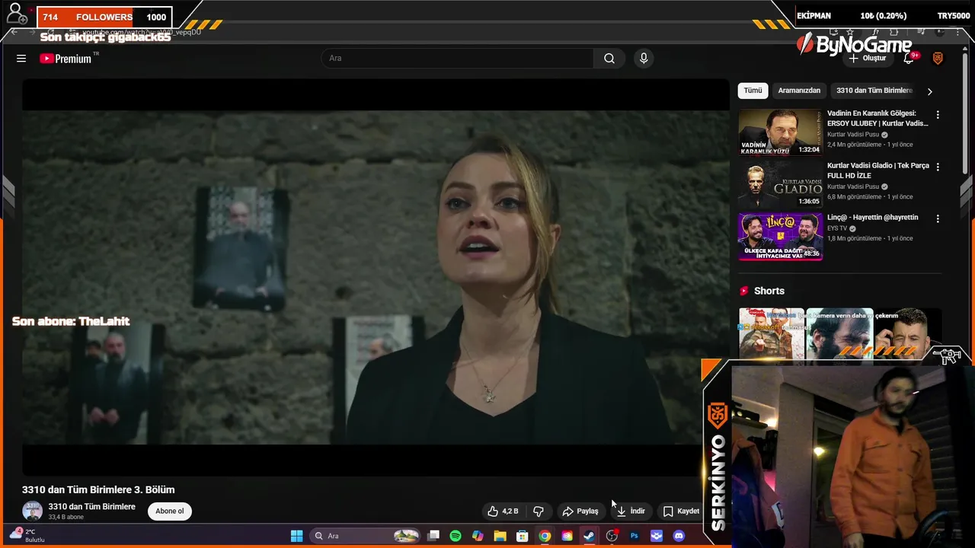Viewport: 975px width, 548px height.
Task: Subscribe with the Abone ol button
Action: tap(170, 511)
